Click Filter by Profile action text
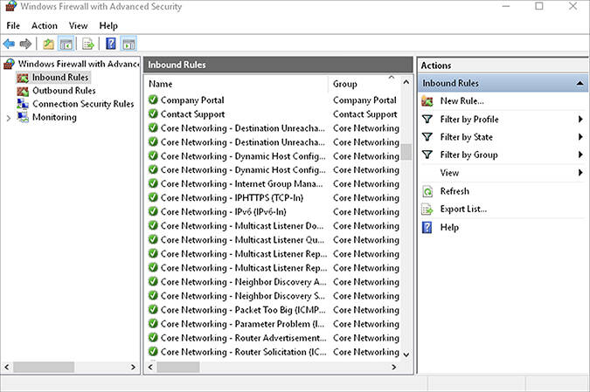This screenshot has height=392, width=590. [469, 120]
